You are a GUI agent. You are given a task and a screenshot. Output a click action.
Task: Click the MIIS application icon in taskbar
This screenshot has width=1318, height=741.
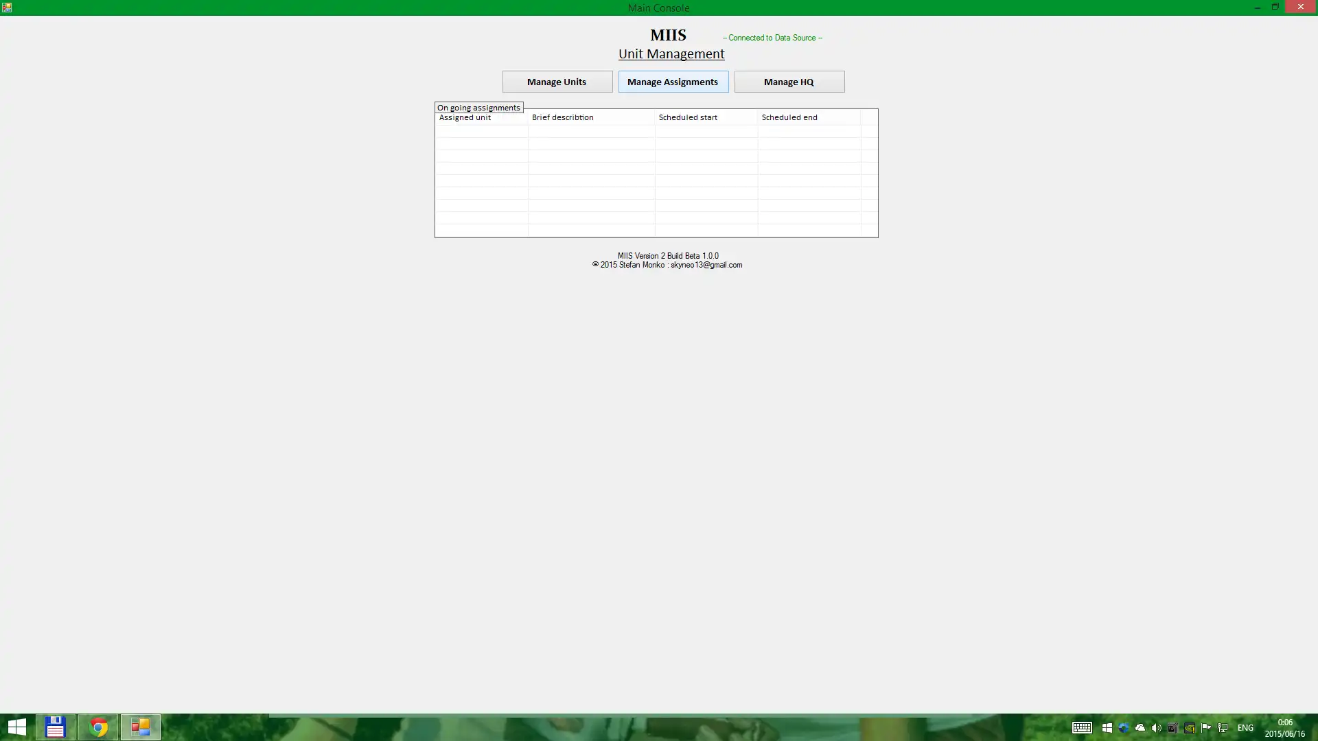point(139,727)
